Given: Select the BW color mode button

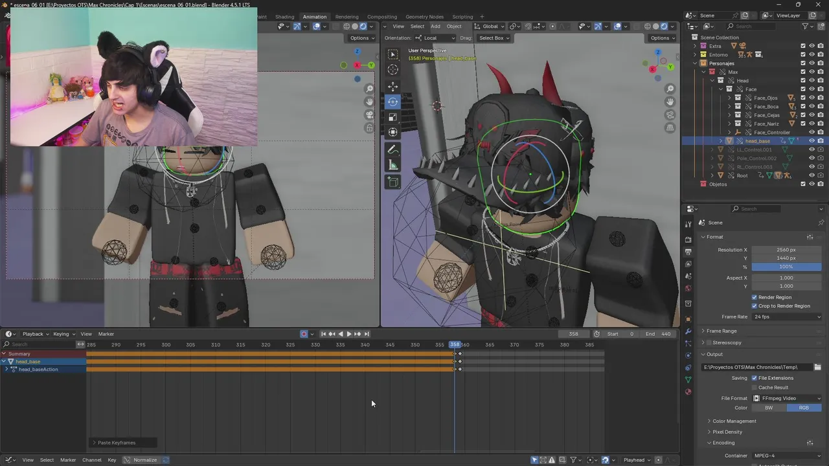Looking at the screenshot, I should tap(769, 408).
